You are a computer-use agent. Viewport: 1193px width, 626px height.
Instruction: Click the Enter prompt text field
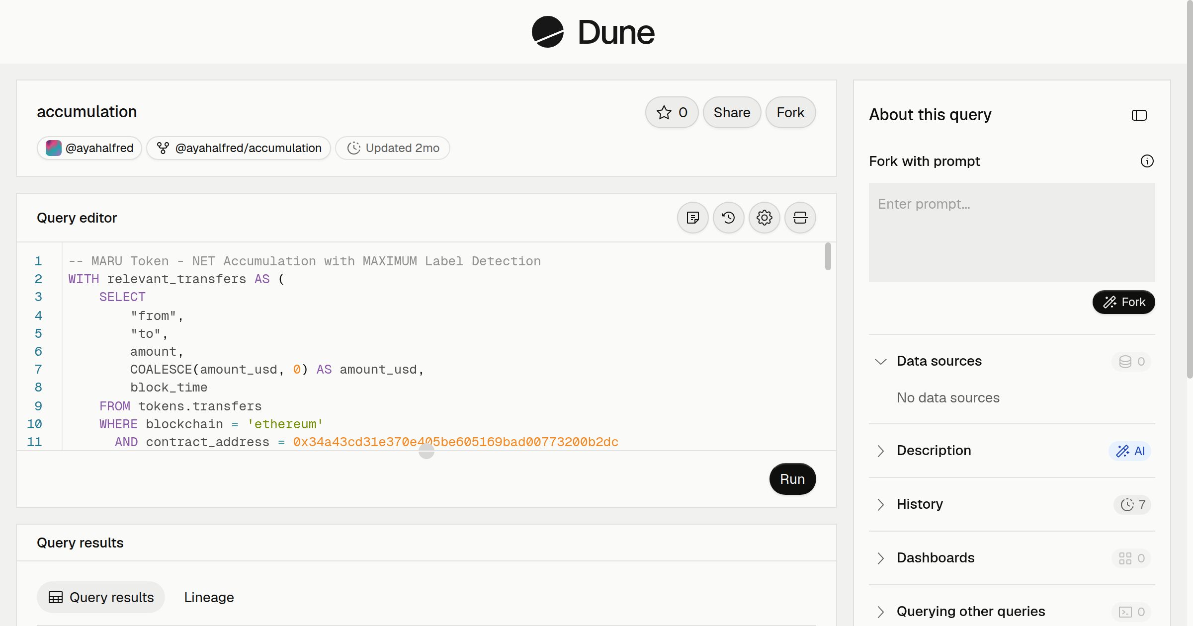(x=1012, y=233)
